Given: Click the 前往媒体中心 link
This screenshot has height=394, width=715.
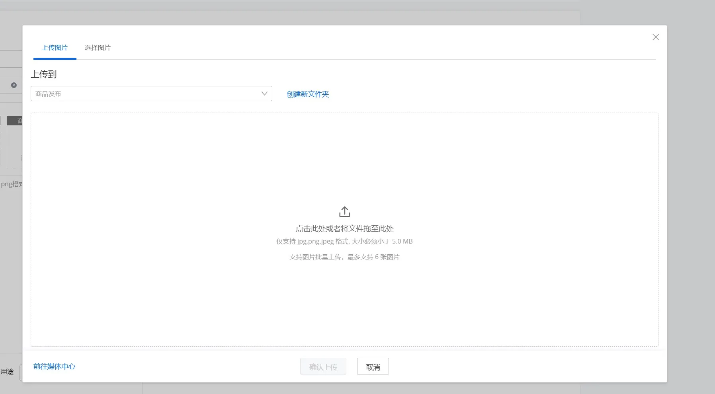Looking at the screenshot, I should coord(55,367).
